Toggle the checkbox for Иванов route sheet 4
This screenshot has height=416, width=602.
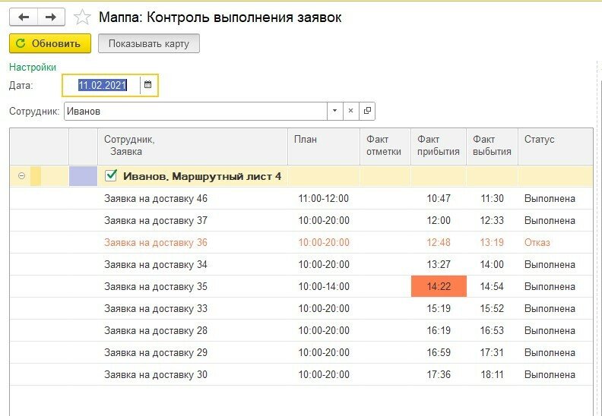pos(110,176)
